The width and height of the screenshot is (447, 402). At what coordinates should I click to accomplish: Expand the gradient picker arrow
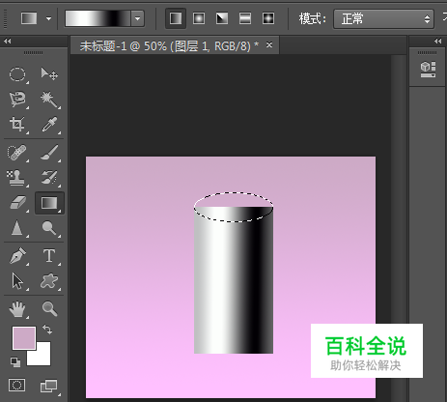138,18
